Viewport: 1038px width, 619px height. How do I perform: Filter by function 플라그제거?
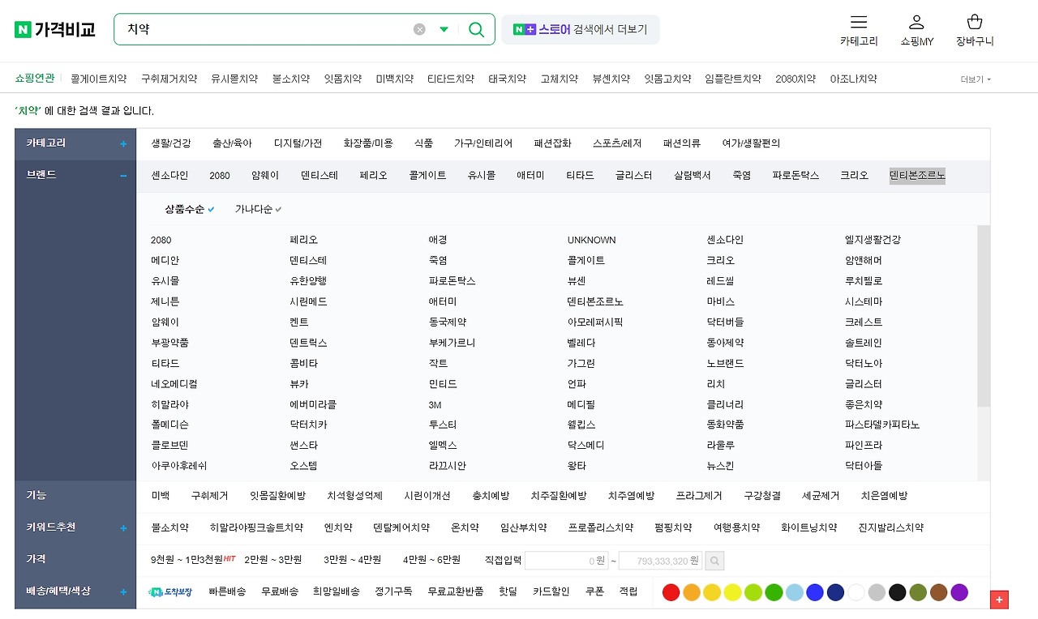699,496
